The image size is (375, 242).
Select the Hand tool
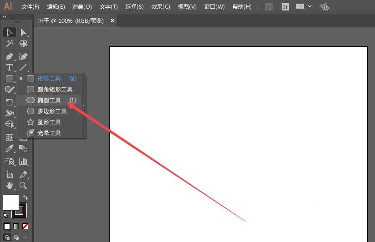click(9, 185)
